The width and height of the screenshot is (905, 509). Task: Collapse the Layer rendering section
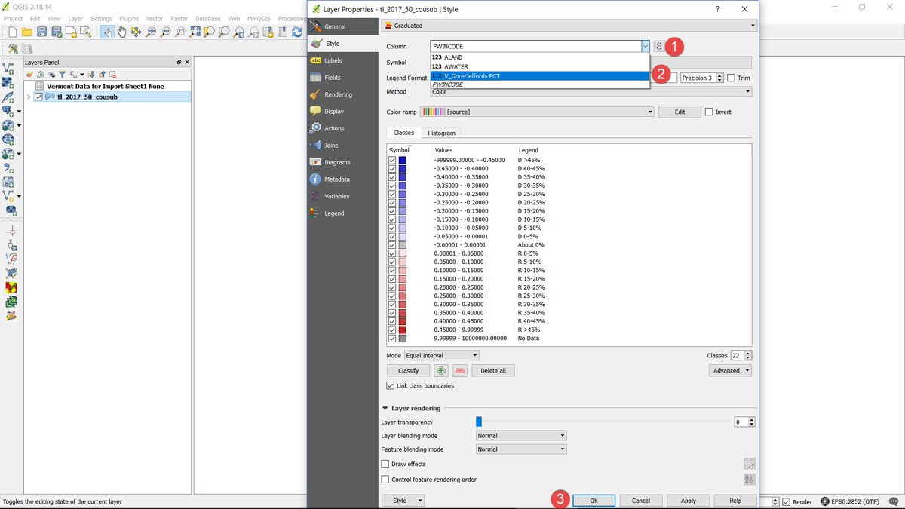385,408
